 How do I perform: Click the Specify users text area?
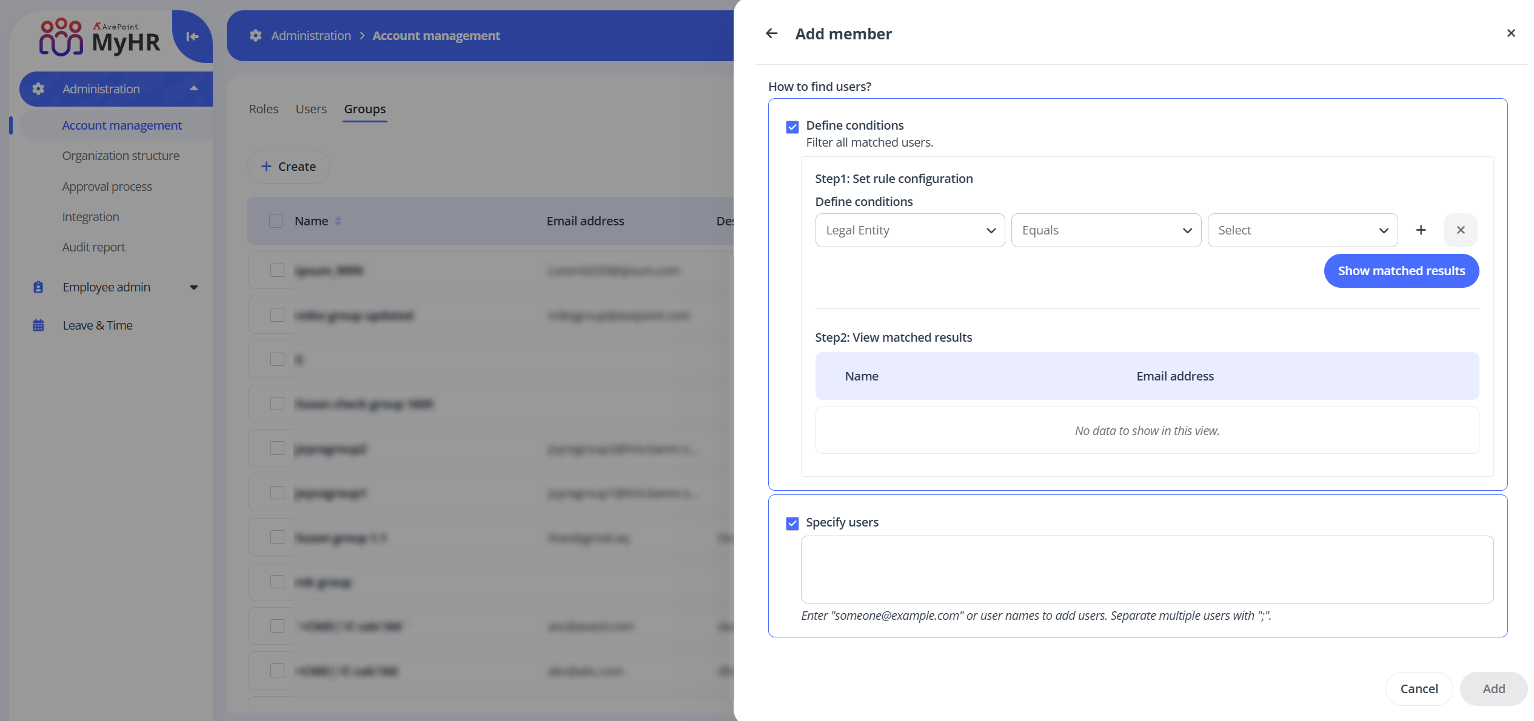[1147, 569]
